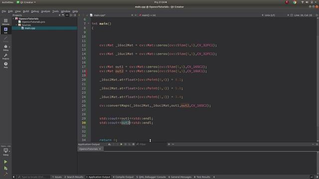Switch to Edit mode in the sidebar
The width and height of the screenshot is (319, 179).
[5, 30]
